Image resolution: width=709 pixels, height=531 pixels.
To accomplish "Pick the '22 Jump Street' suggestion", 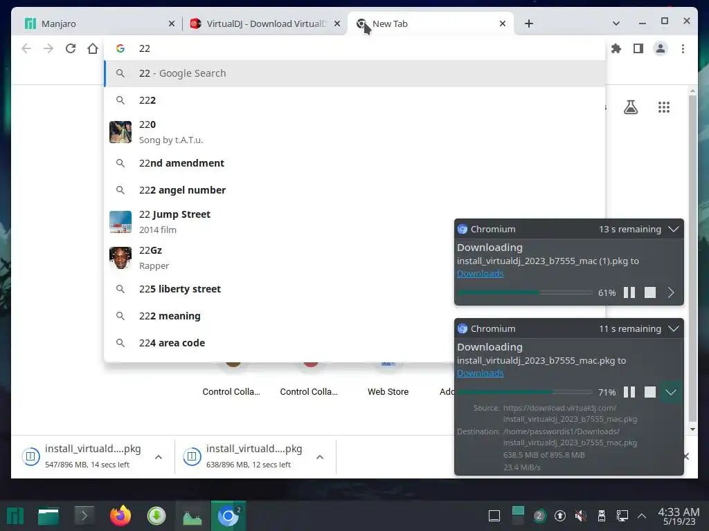I will tap(354, 222).
